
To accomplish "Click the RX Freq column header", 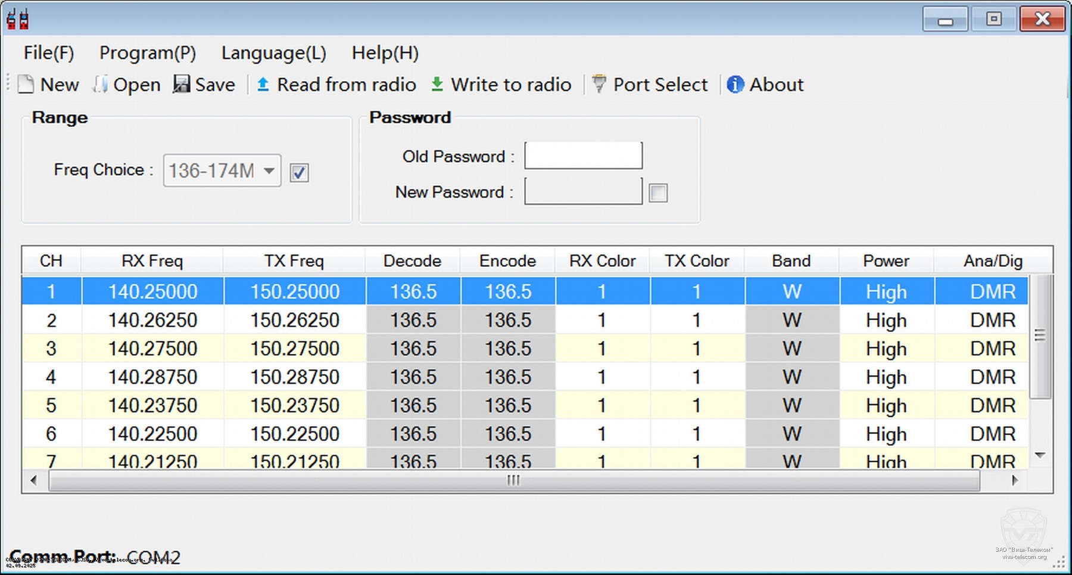I will [152, 261].
